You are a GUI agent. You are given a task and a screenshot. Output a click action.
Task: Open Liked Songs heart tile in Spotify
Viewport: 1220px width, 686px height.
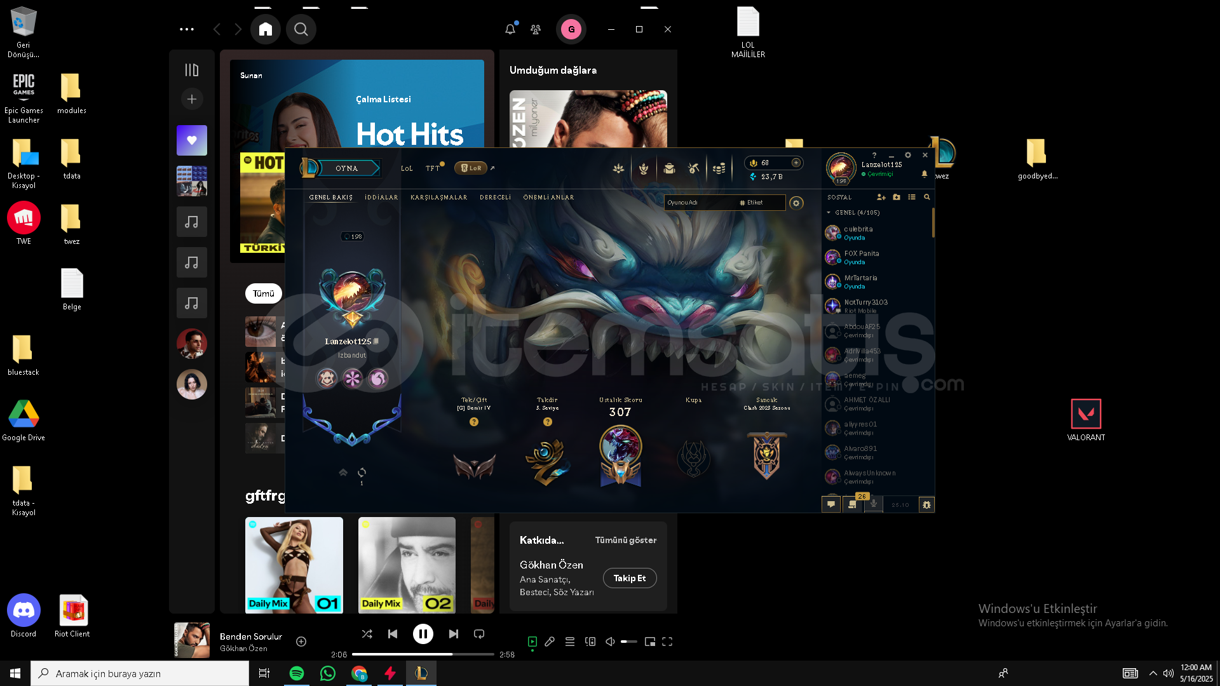pyautogui.click(x=192, y=140)
